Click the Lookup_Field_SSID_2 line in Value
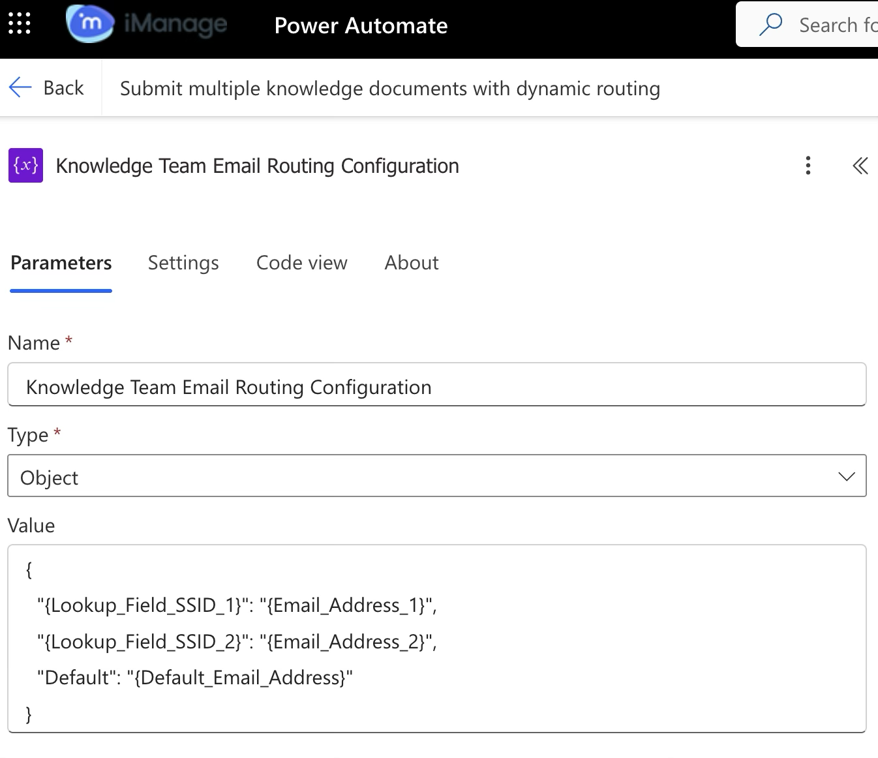 (x=237, y=642)
